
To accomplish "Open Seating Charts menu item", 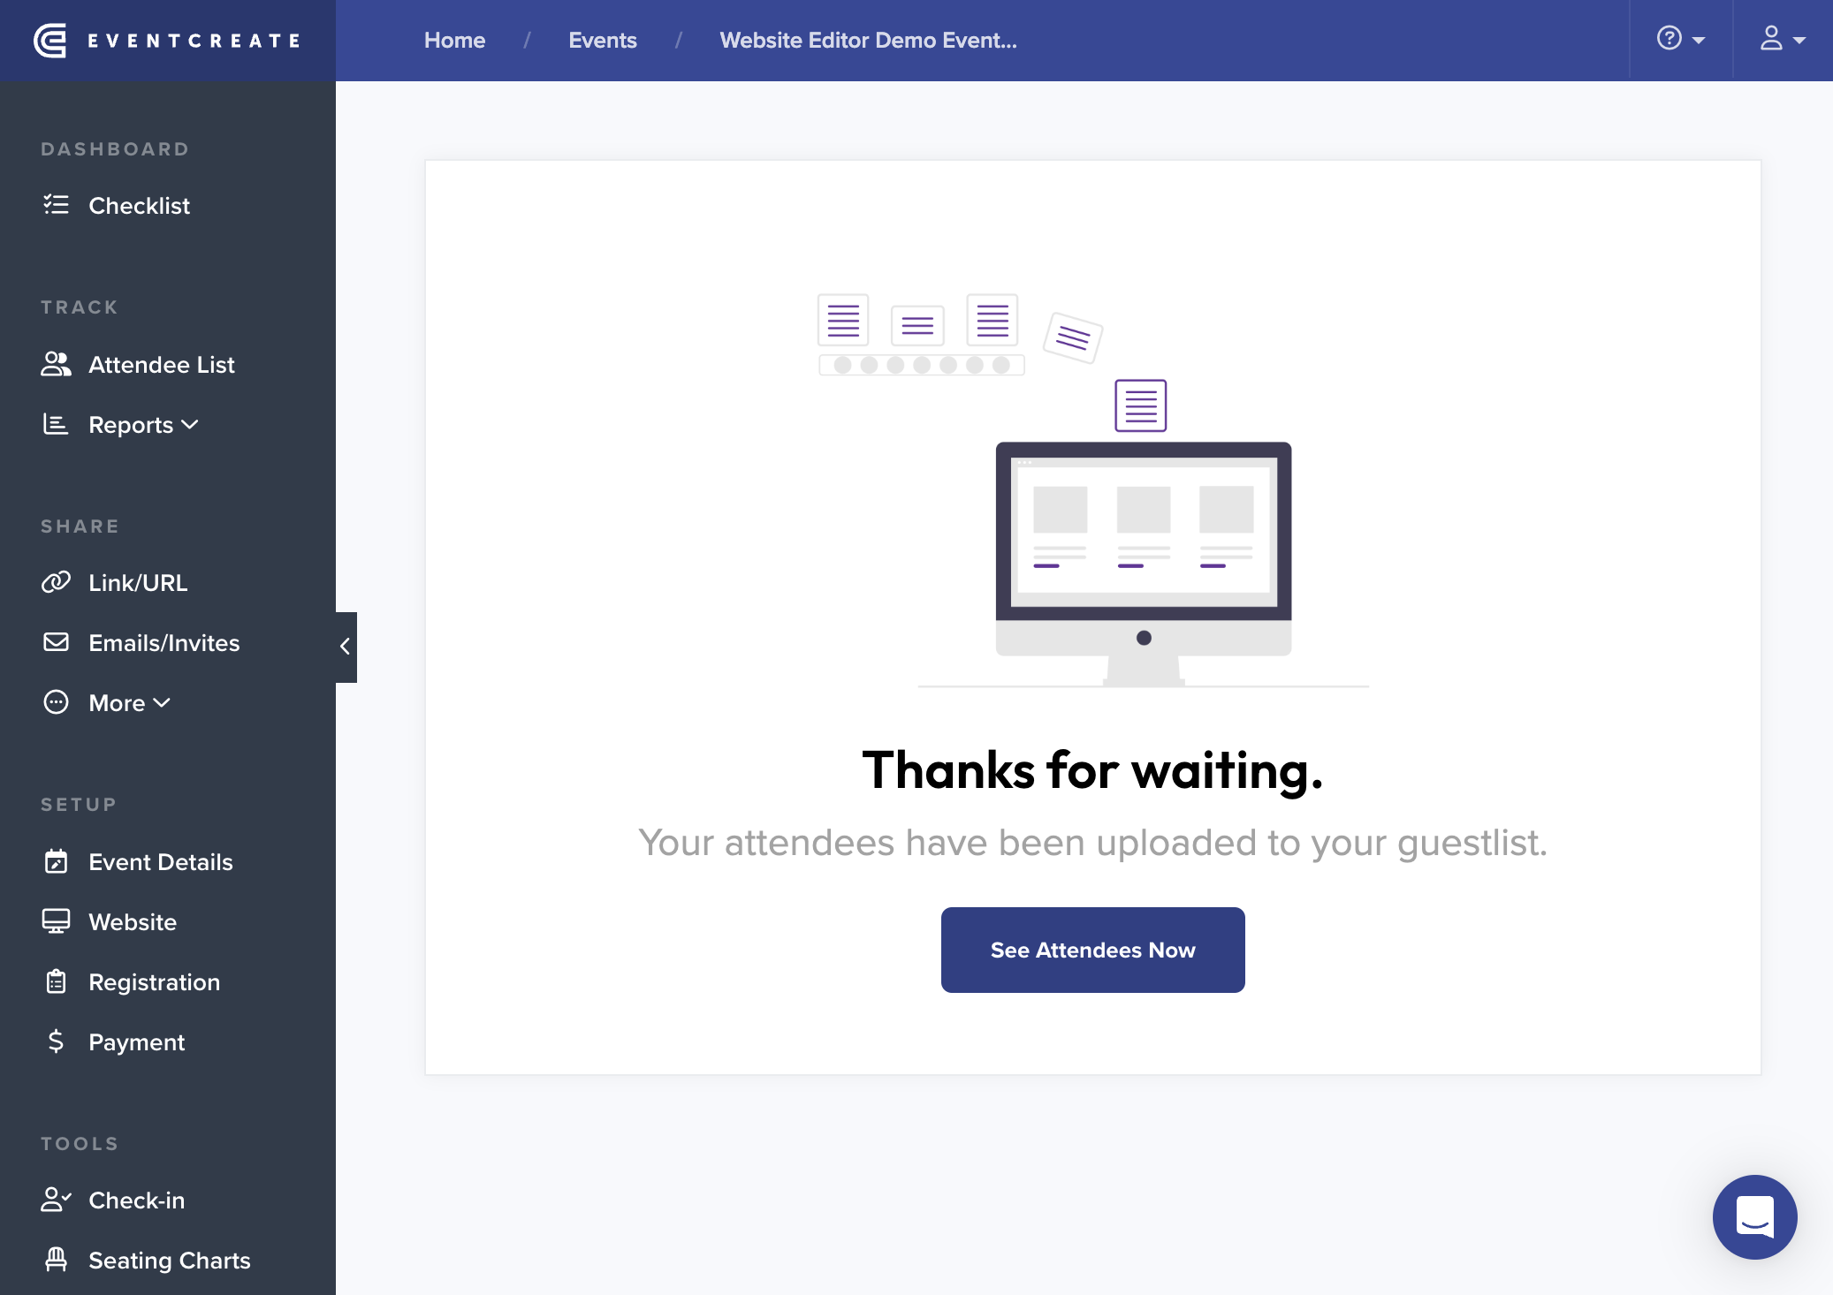I will point(168,1260).
